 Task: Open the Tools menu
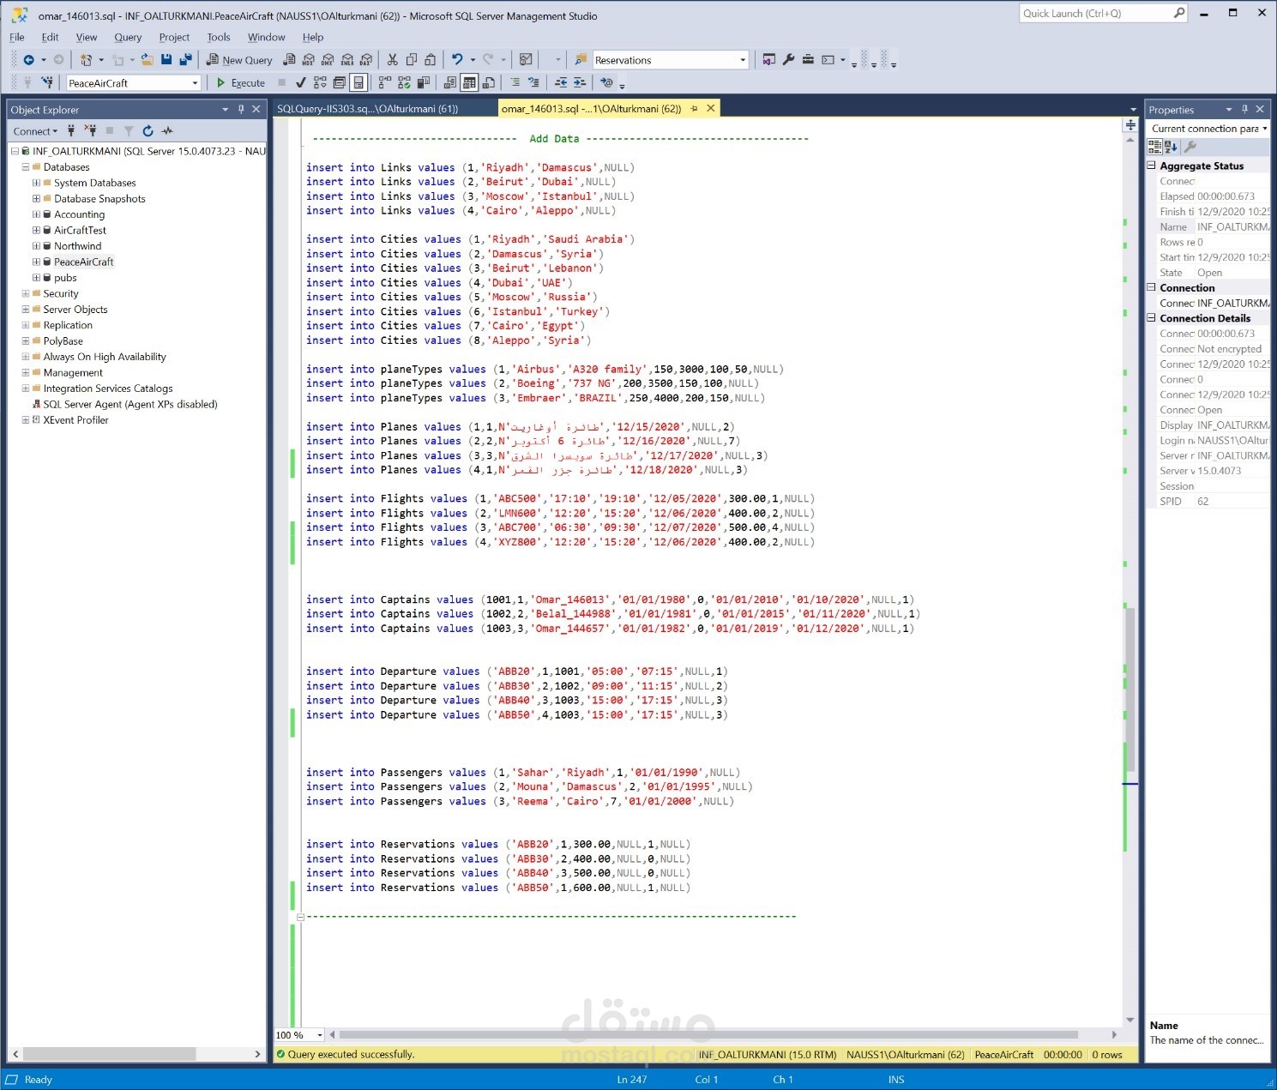219,37
